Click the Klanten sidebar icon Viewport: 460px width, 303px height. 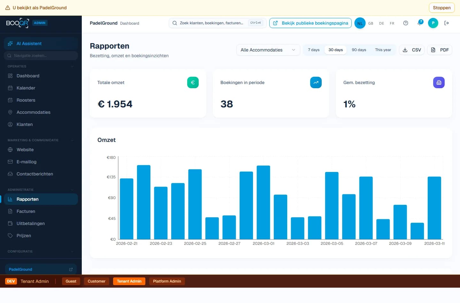coord(10,124)
